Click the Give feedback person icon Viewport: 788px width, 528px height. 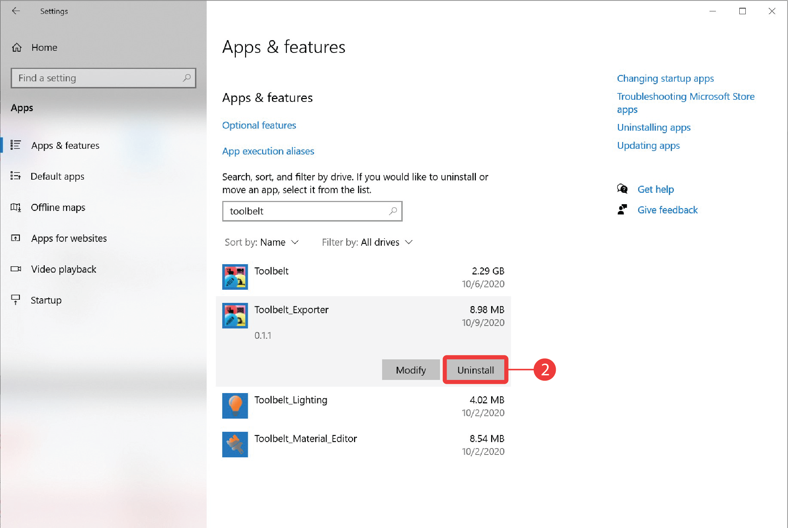pos(622,210)
